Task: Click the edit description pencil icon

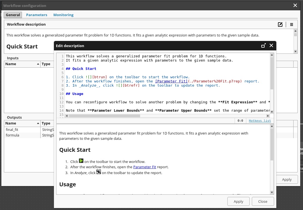Action: (x=280, y=25)
